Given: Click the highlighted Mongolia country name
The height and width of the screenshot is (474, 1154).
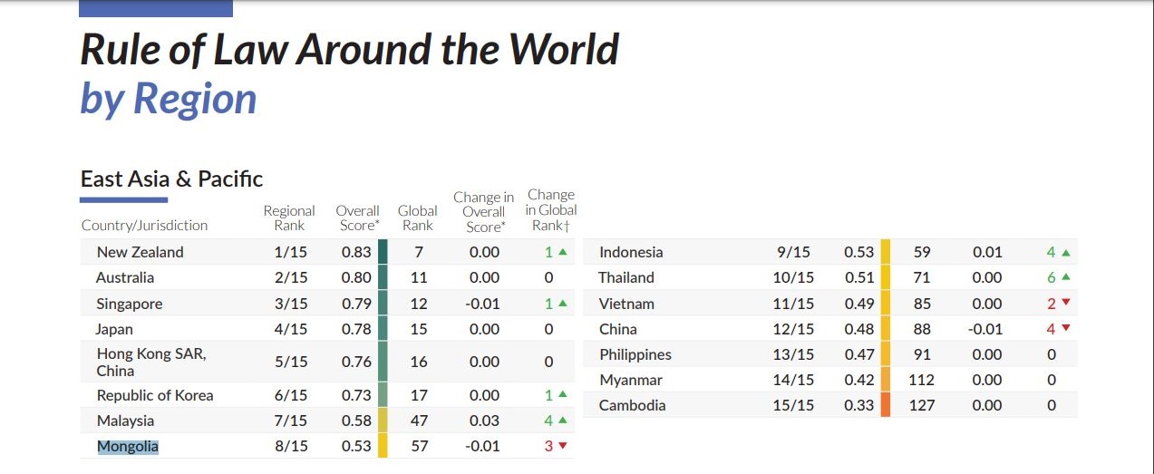Looking at the screenshot, I should pos(128,446).
